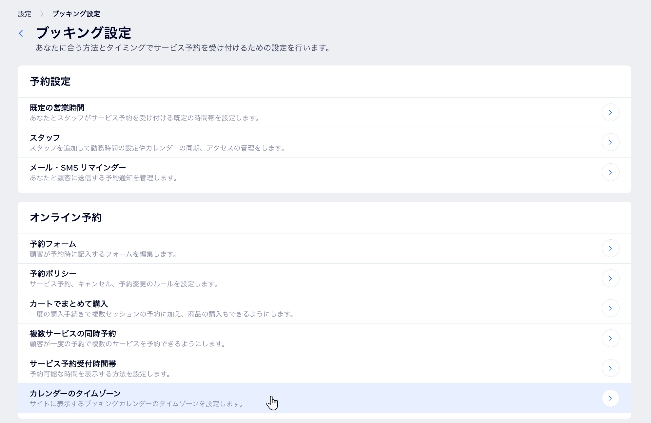651x423 pixels.
Task: Click highlighted カレンダーのタイムゾーン row text
Action: 75,394
